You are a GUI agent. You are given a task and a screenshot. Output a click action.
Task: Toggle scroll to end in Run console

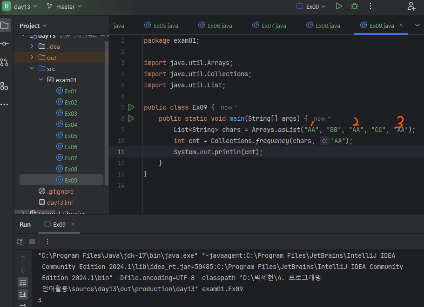point(23,294)
